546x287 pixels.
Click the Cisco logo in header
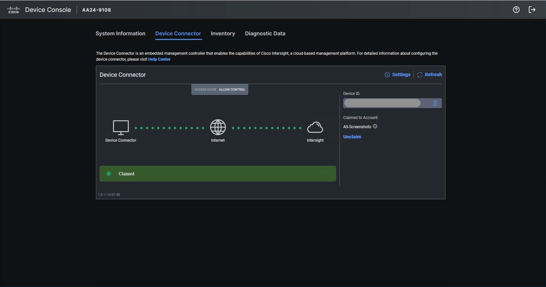click(x=14, y=10)
